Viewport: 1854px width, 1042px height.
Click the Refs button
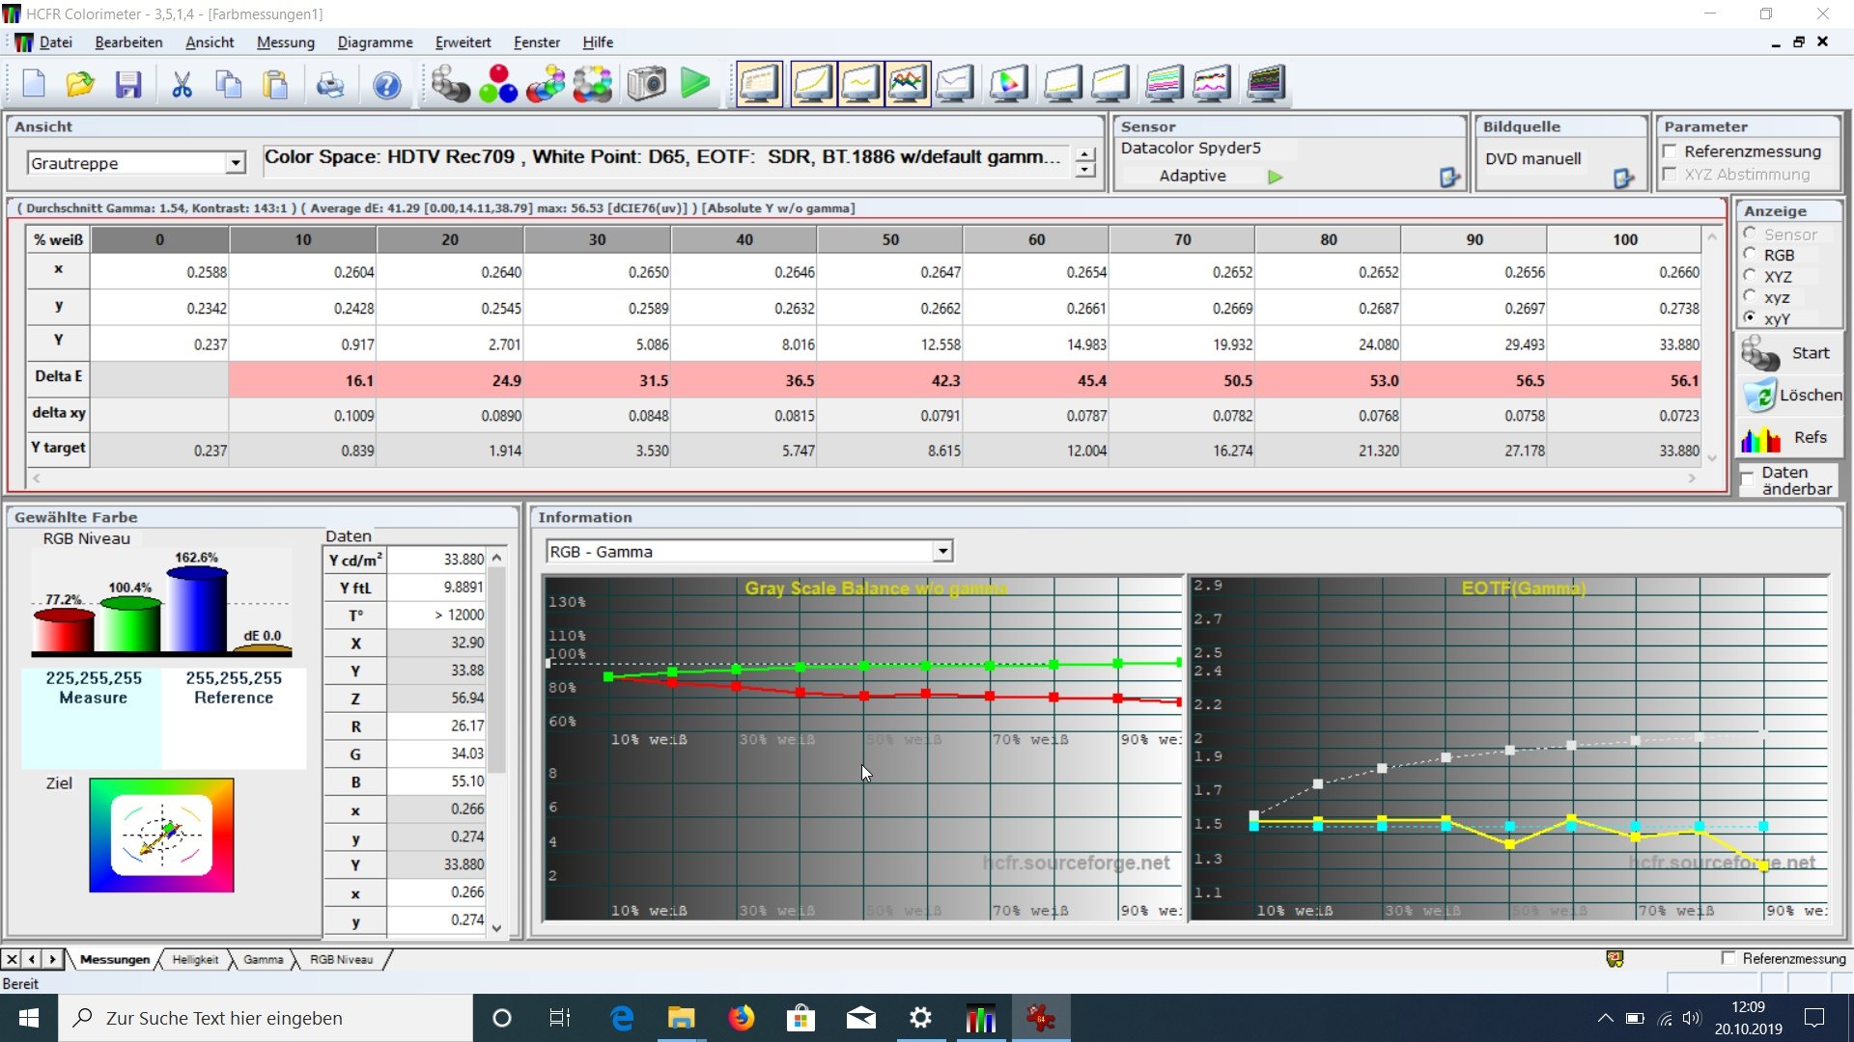pyautogui.click(x=1789, y=438)
